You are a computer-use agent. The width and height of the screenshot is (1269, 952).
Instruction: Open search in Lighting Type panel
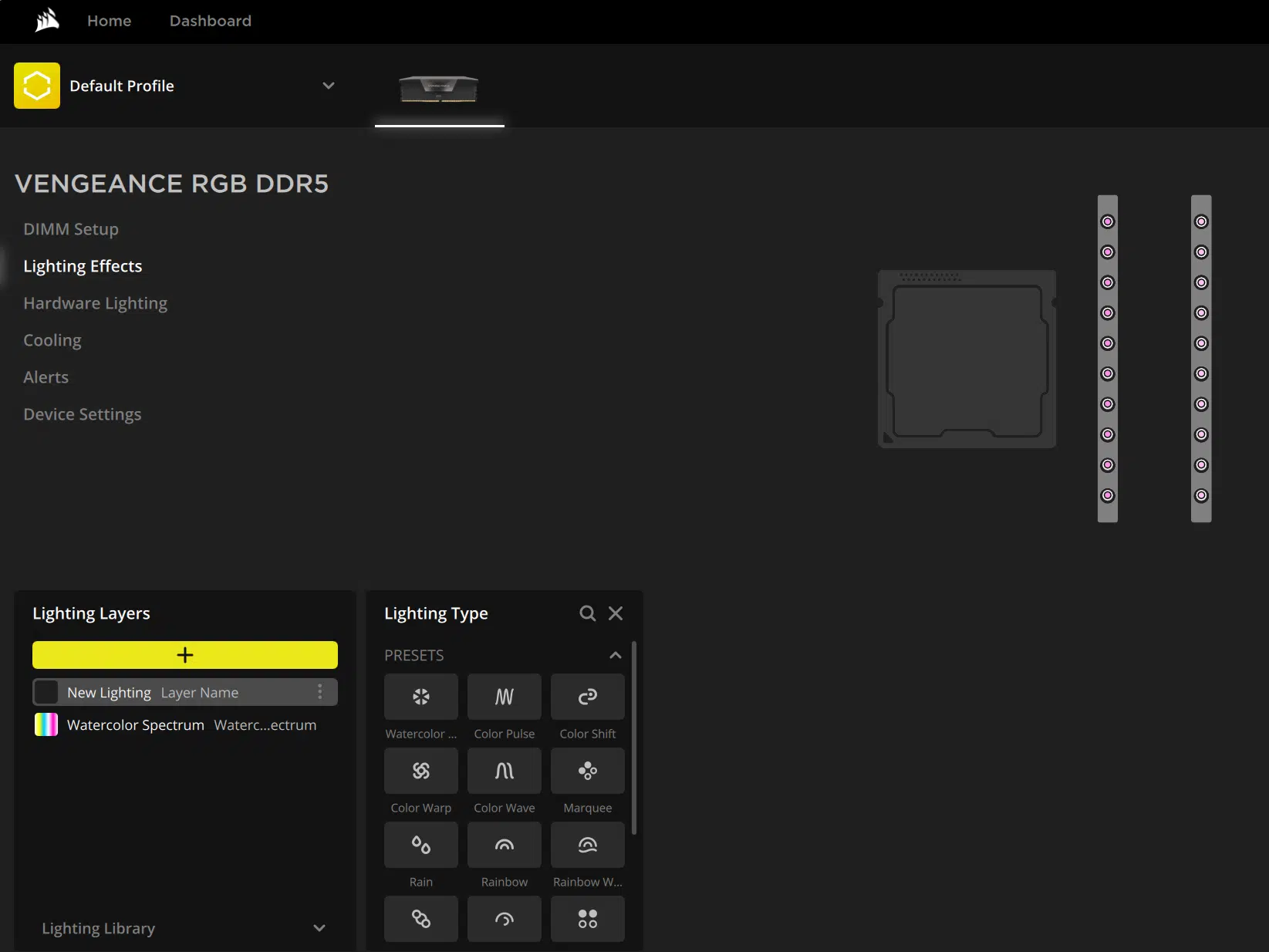588,613
